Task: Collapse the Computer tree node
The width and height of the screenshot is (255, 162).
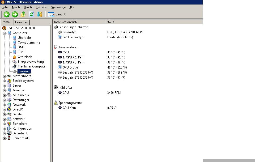Action: tap(5, 33)
